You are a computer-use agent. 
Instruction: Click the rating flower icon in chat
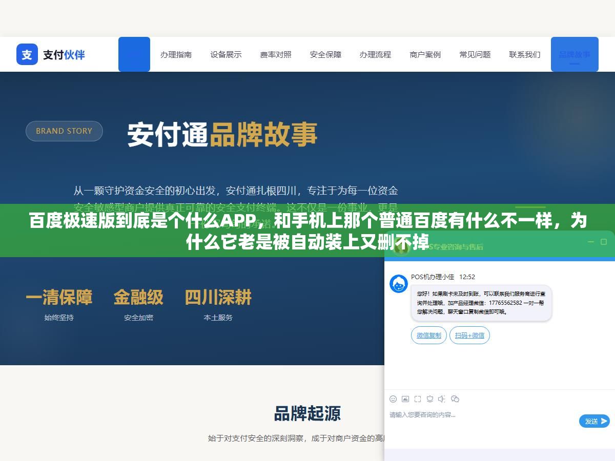pyautogui.click(x=430, y=399)
